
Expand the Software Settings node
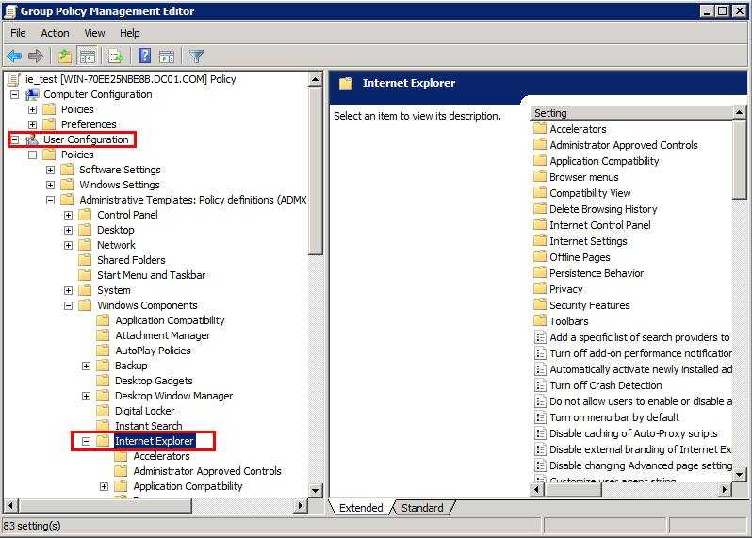pos(50,170)
